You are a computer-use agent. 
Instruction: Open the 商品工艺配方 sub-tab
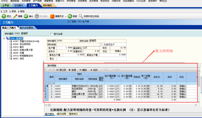[x=9, y=28]
